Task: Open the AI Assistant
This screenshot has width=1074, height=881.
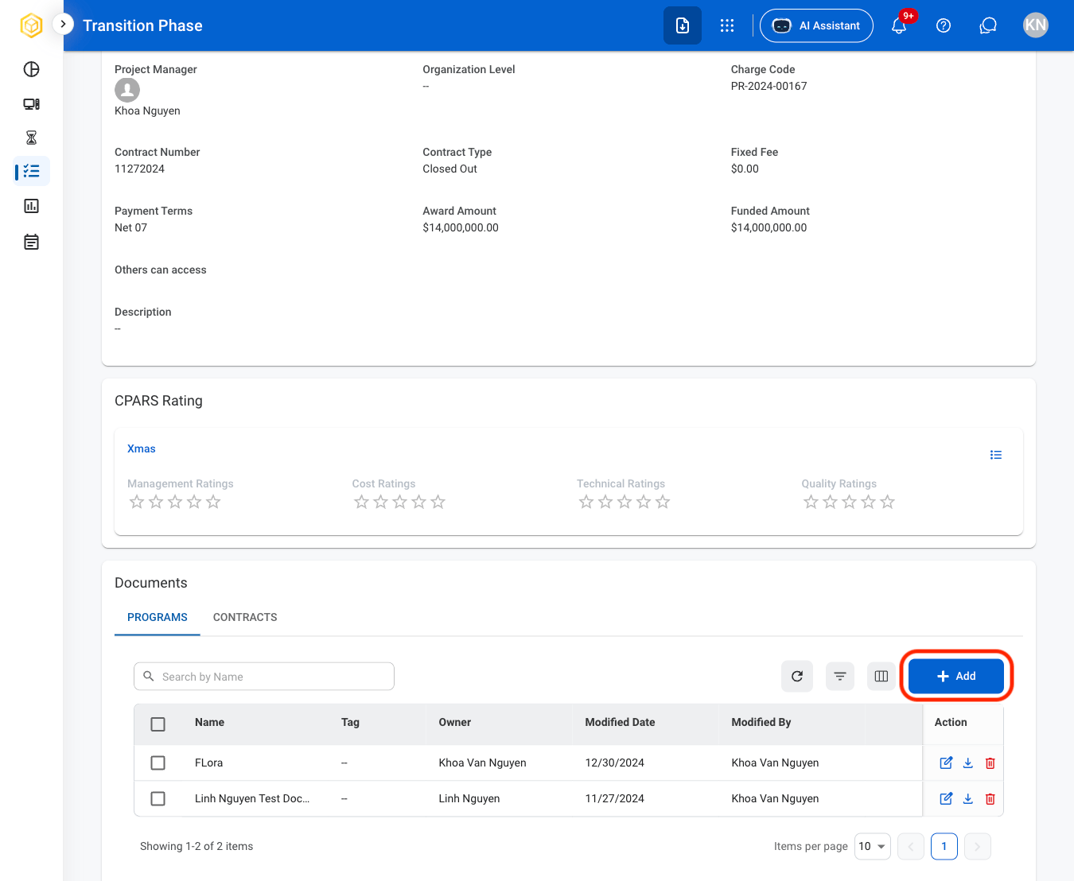Action: (x=816, y=25)
